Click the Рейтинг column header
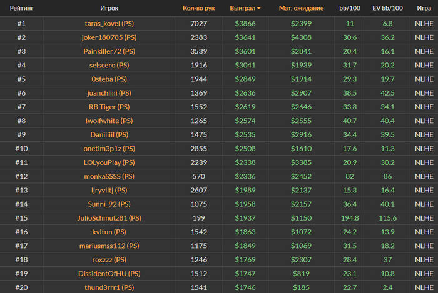438x293 pixels. [21, 9]
